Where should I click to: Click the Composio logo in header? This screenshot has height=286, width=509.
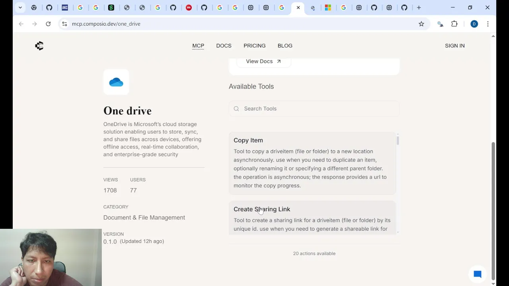39,46
